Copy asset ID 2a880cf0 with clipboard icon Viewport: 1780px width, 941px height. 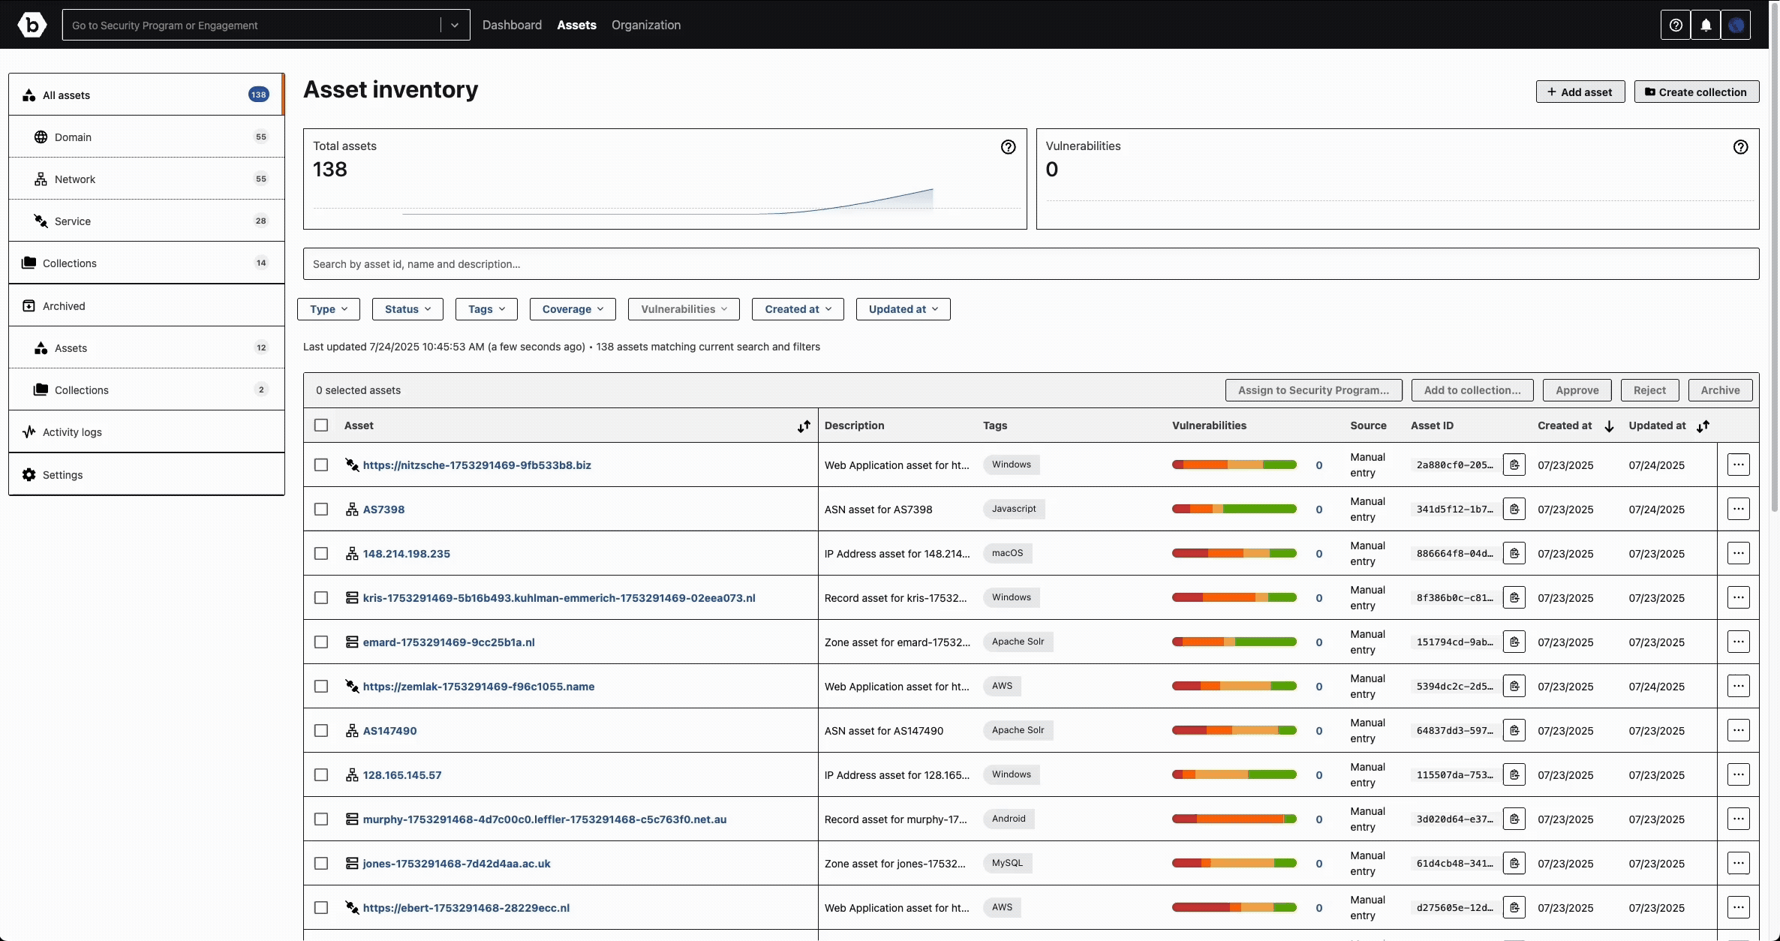coord(1514,465)
